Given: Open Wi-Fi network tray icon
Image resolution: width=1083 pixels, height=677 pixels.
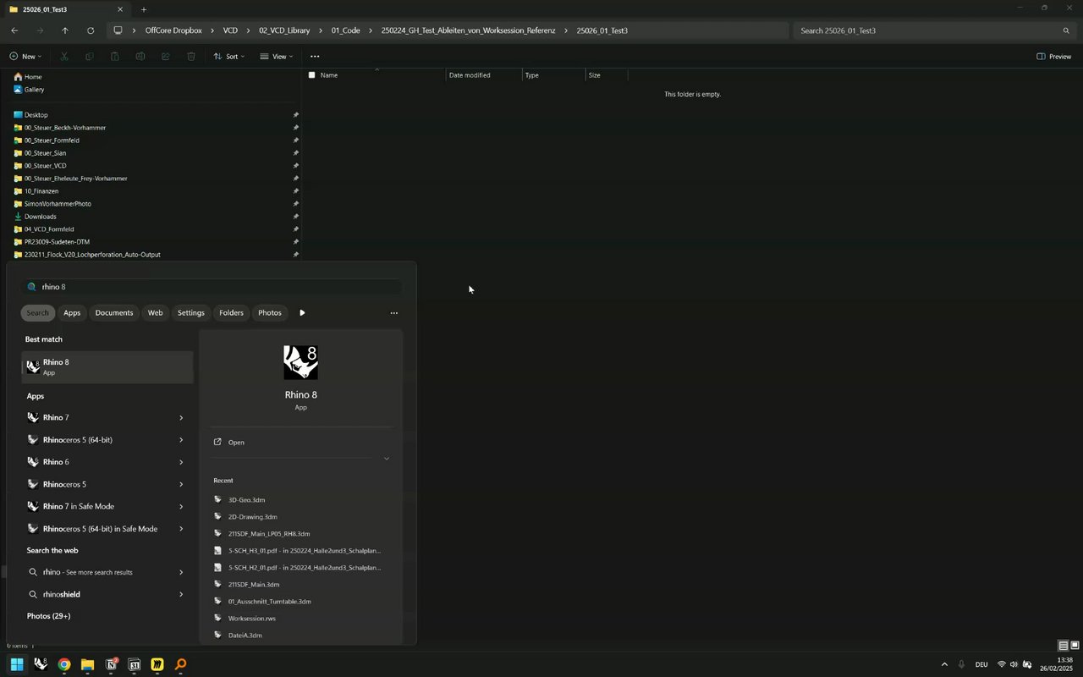Looking at the screenshot, I should pos(1002,664).
